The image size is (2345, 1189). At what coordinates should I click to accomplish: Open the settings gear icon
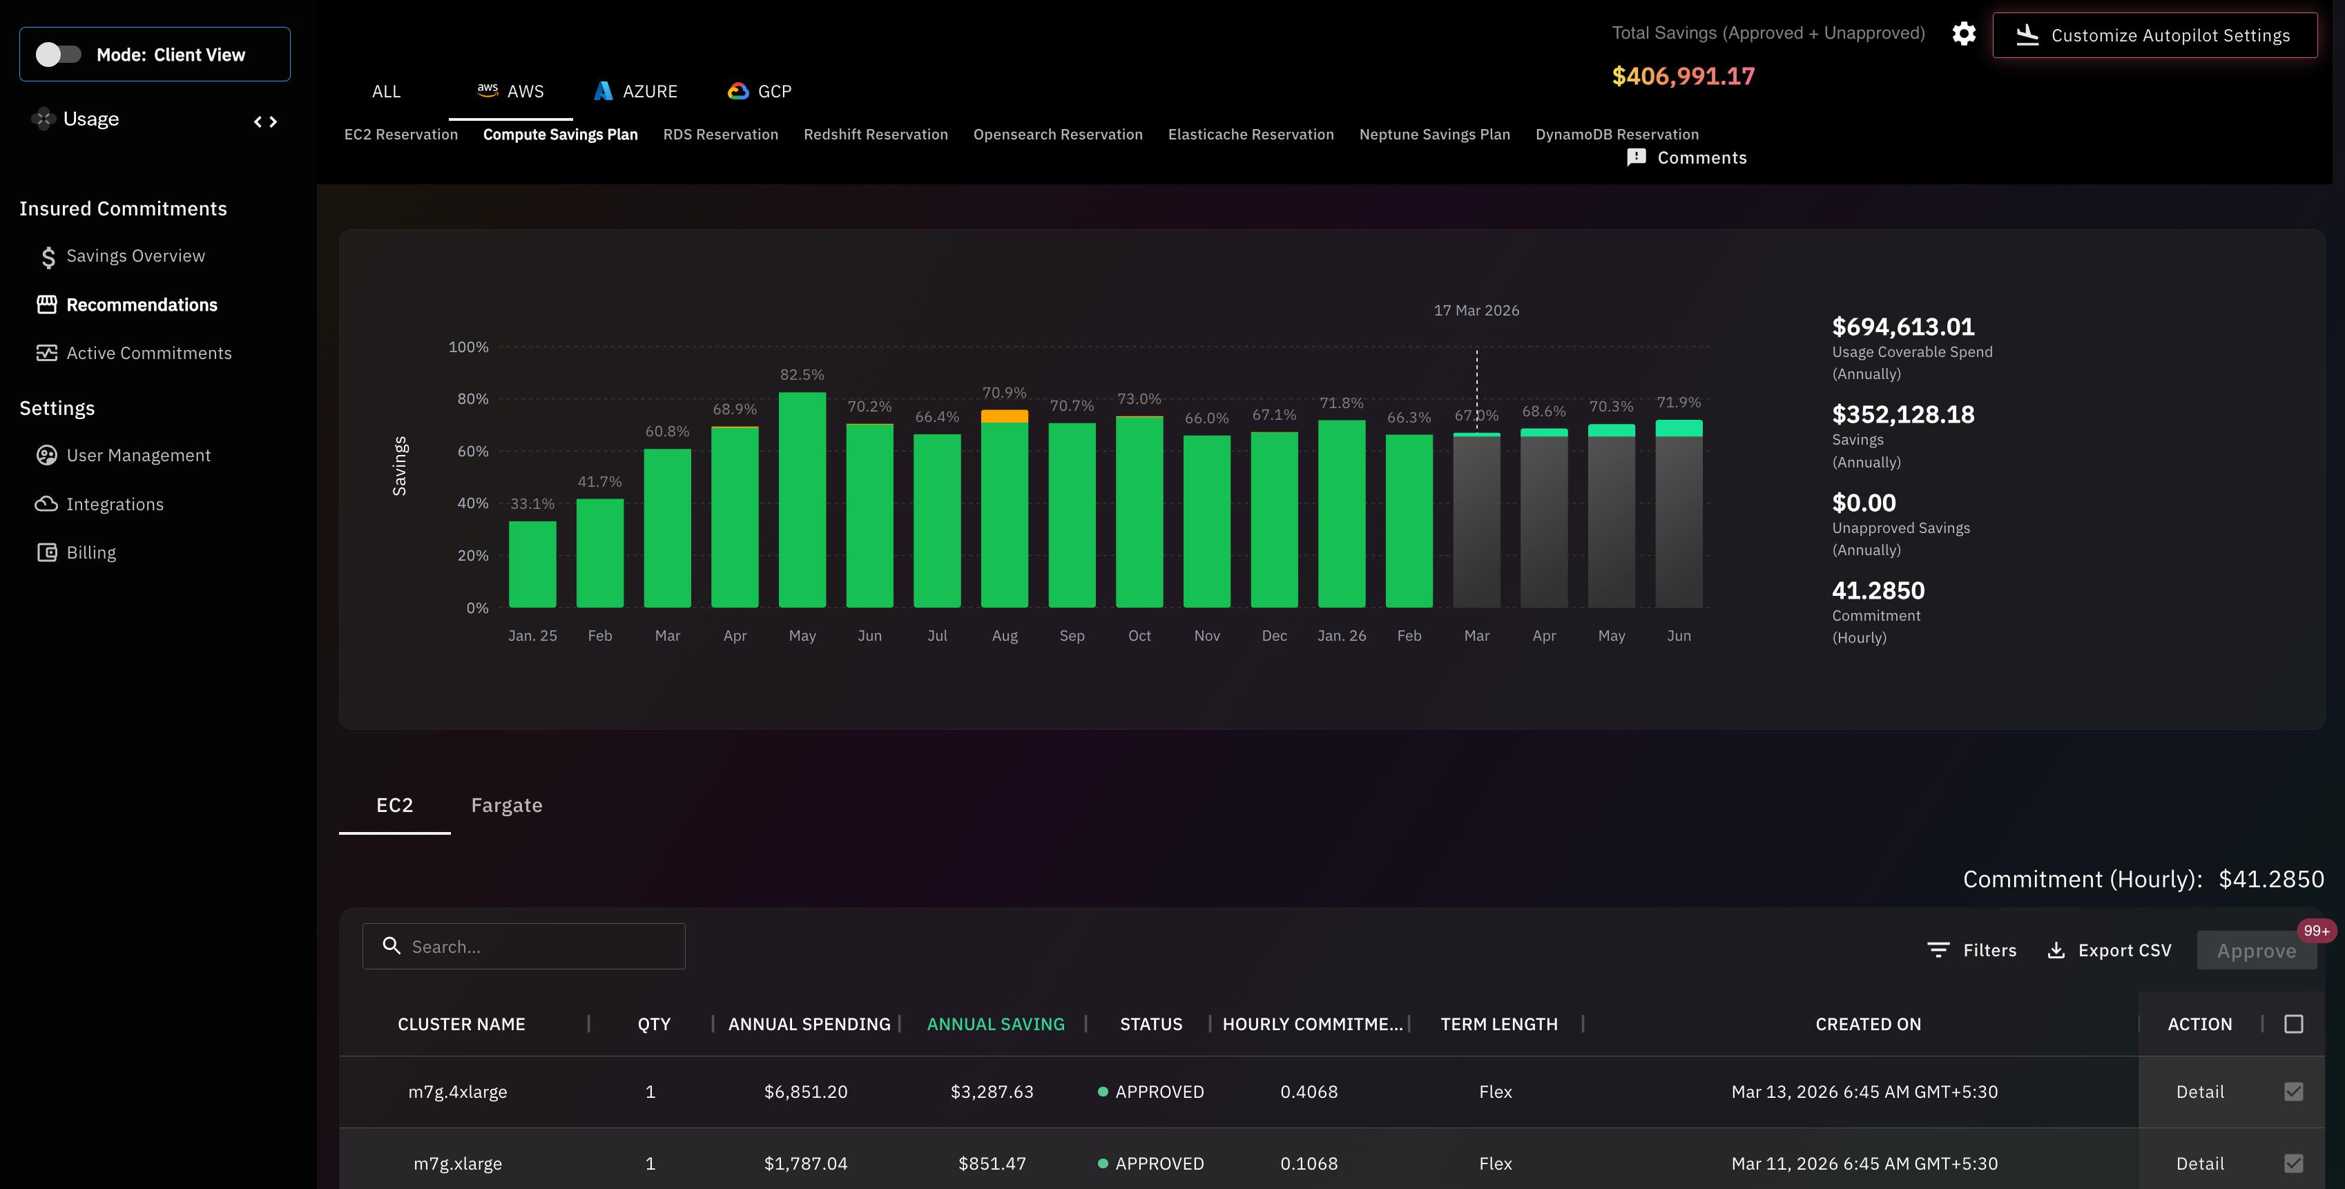(x=1964, y=34)
